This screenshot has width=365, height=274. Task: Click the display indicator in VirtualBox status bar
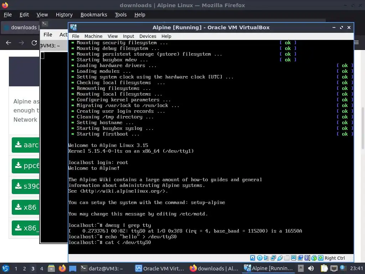(x=294, y=258)
